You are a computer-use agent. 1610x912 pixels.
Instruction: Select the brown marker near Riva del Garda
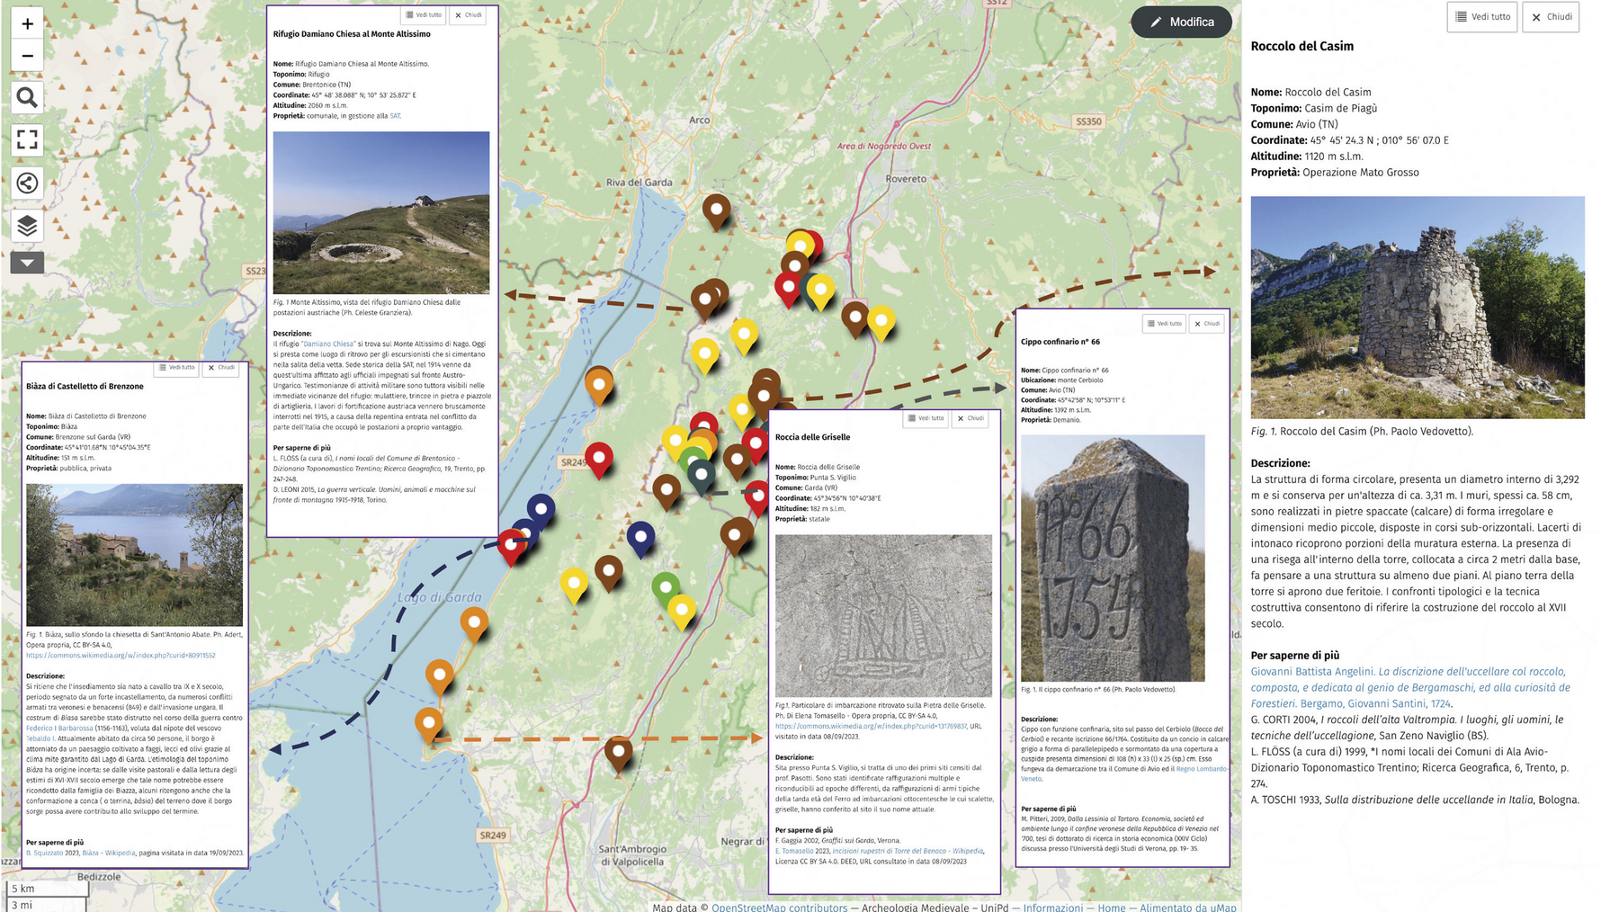point(716,210)
